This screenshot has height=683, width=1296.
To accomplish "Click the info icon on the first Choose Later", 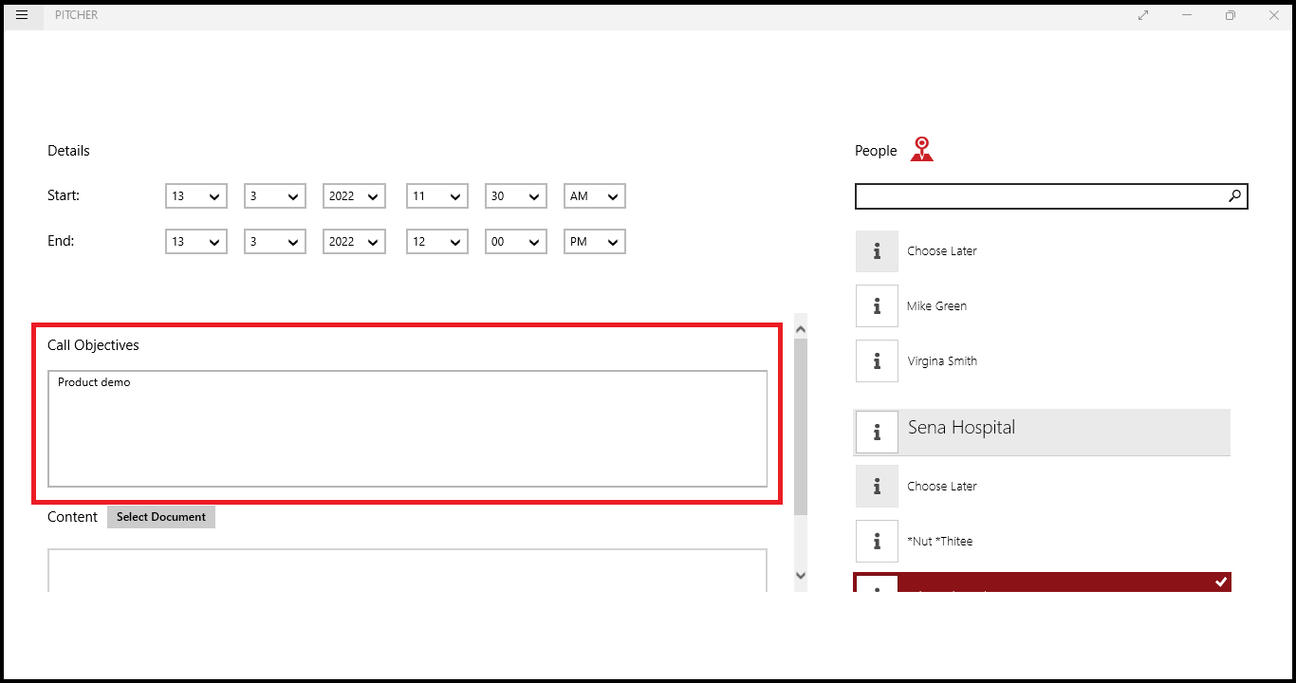I will click(876, 250).
